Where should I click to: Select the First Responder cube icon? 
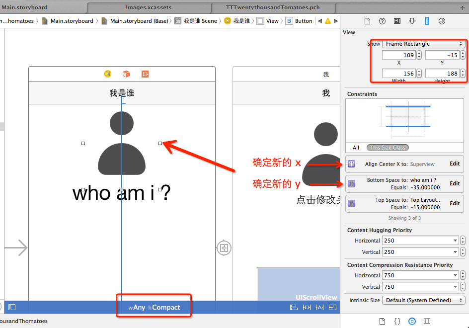coord(126,74)
